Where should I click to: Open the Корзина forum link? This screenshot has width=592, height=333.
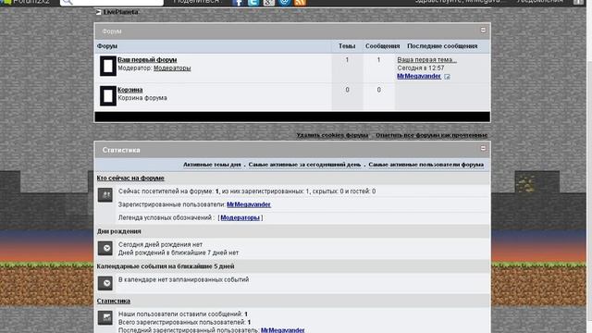pyautogui.click(x=129, y=90)
